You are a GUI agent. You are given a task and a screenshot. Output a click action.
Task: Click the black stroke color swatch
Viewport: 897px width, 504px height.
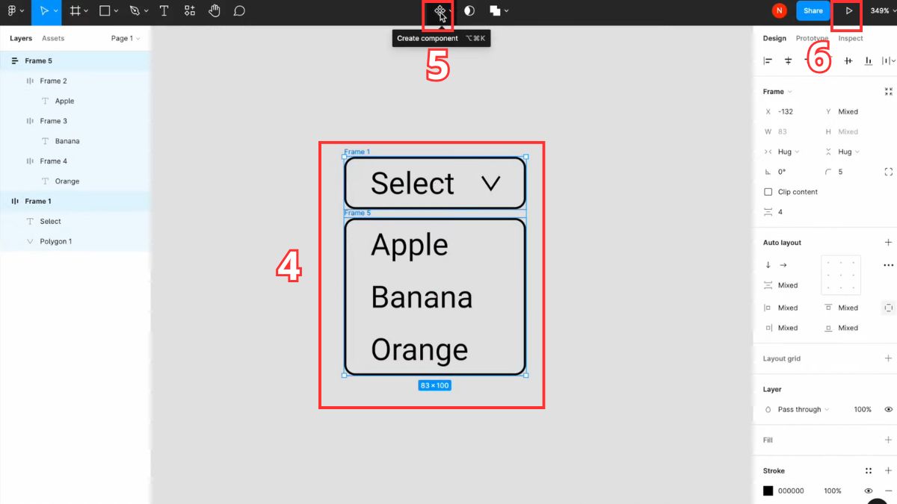(x=768, y=491)
